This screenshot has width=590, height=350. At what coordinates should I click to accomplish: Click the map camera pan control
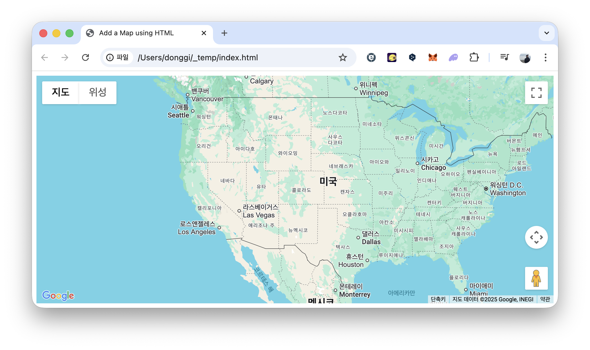[536, 237]
